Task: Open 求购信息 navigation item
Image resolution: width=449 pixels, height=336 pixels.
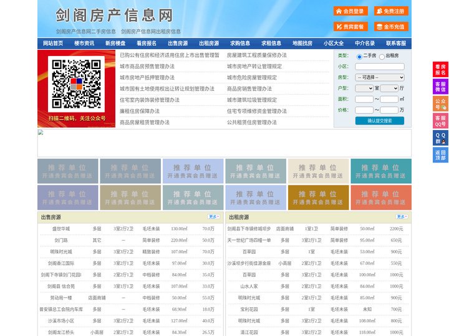Action: [x=240, y=44]
